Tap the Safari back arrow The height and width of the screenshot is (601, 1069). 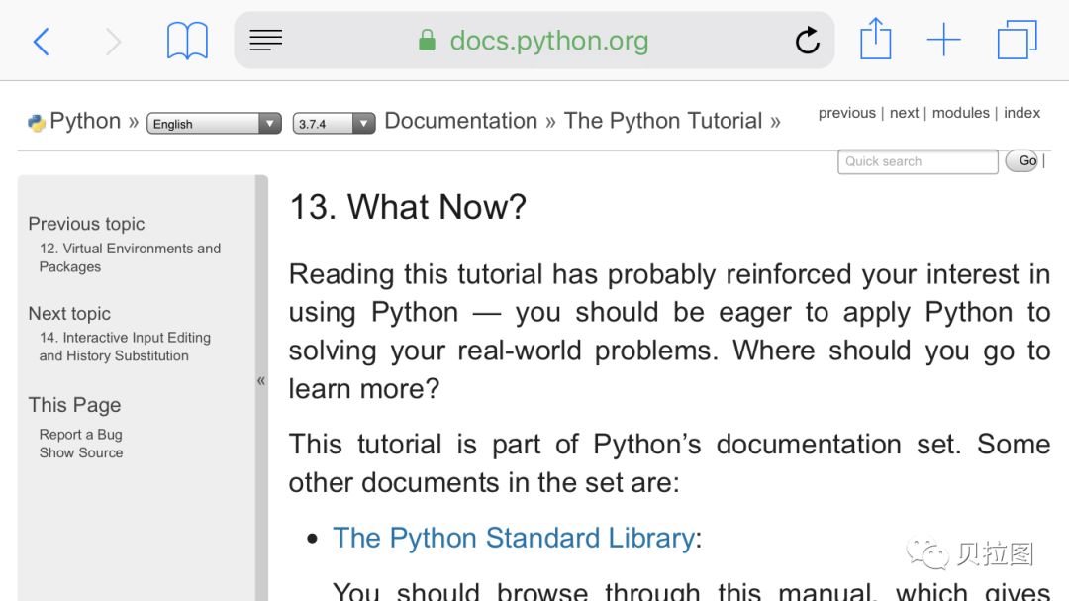[x=41, y=42]
